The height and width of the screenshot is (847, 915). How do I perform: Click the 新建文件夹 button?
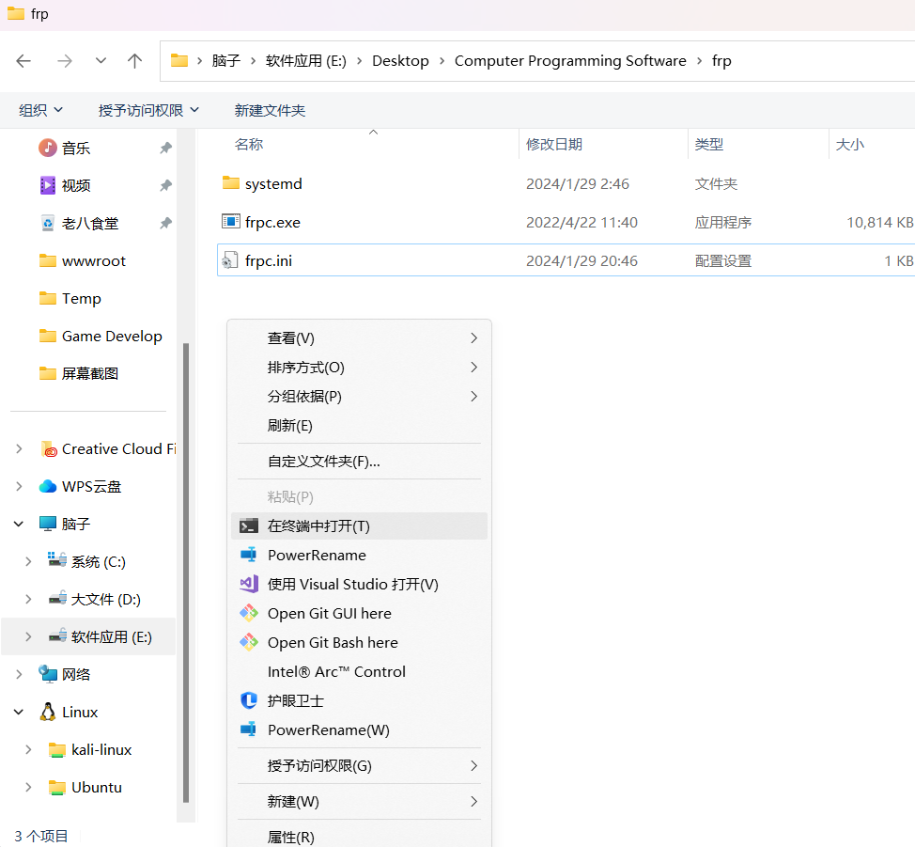(x=270, y=110)
